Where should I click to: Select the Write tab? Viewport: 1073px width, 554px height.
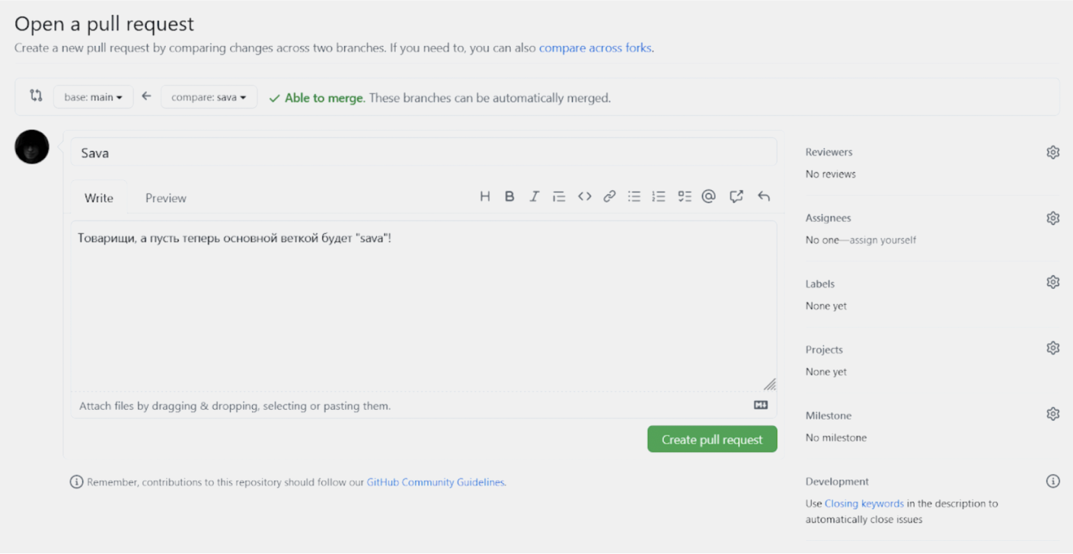pyautogui.click(x=99, y=198)
